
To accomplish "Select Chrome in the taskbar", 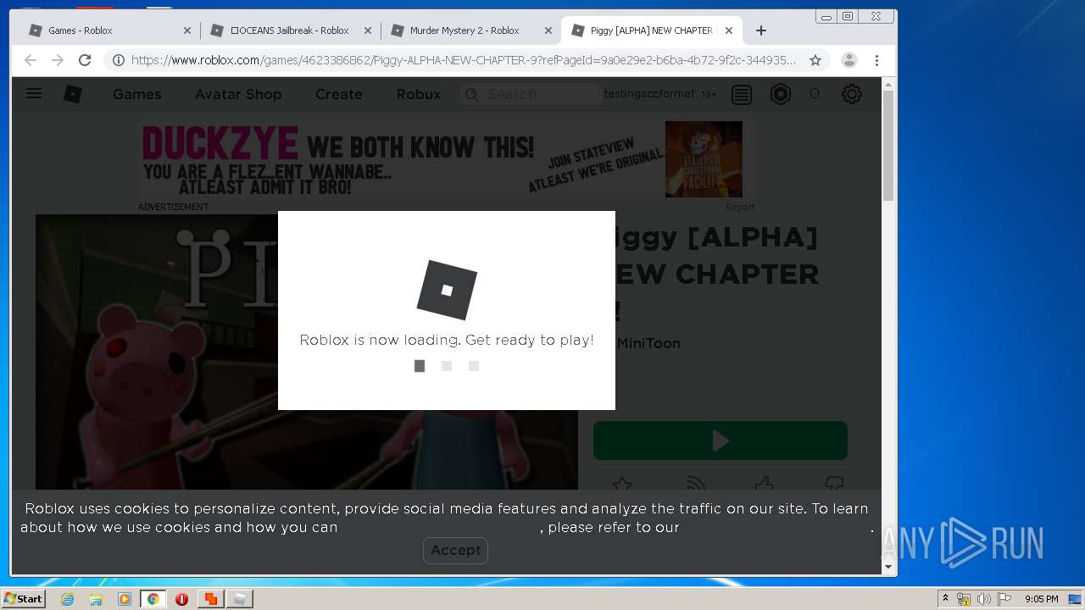I will 153,599.
